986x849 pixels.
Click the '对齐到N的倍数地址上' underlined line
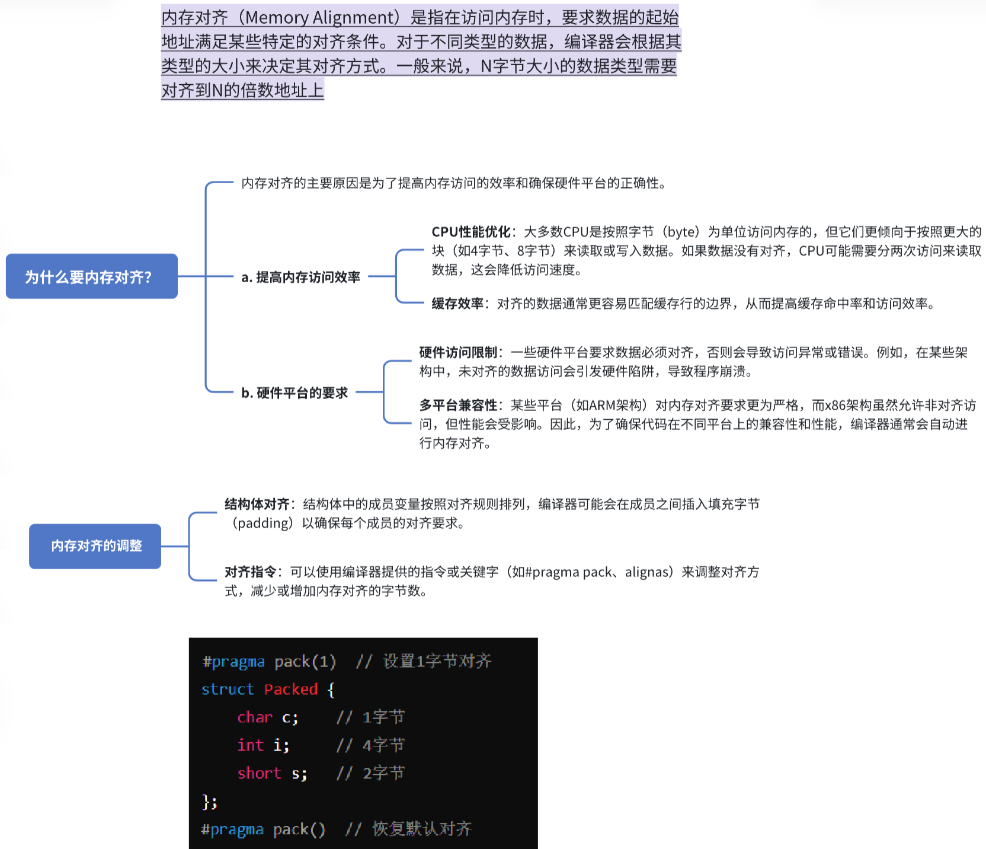click(242, 90)
